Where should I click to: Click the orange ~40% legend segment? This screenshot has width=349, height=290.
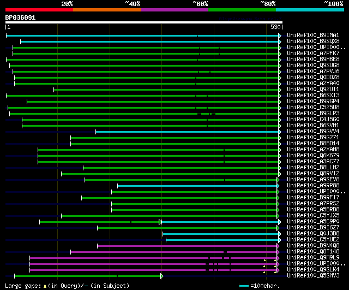tap(107, 10)
